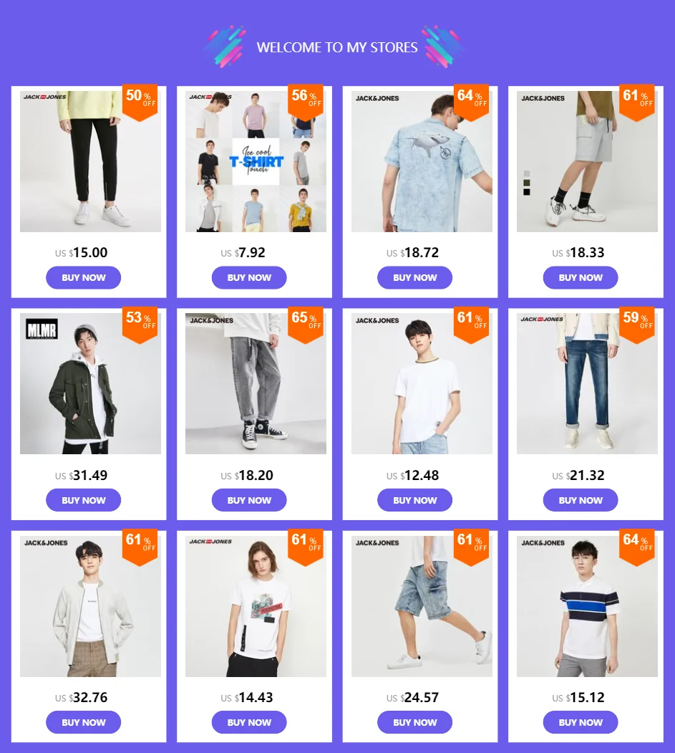This screenshot has width=675, height=753.
Task: Click the colorful streak graphic left of welcome title
Action: (x=225, y=47)
